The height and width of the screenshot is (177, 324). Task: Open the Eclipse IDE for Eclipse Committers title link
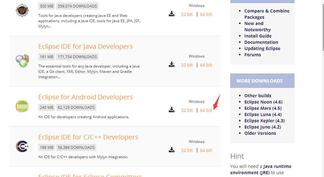pyautogui.click(x=90, y=175)
